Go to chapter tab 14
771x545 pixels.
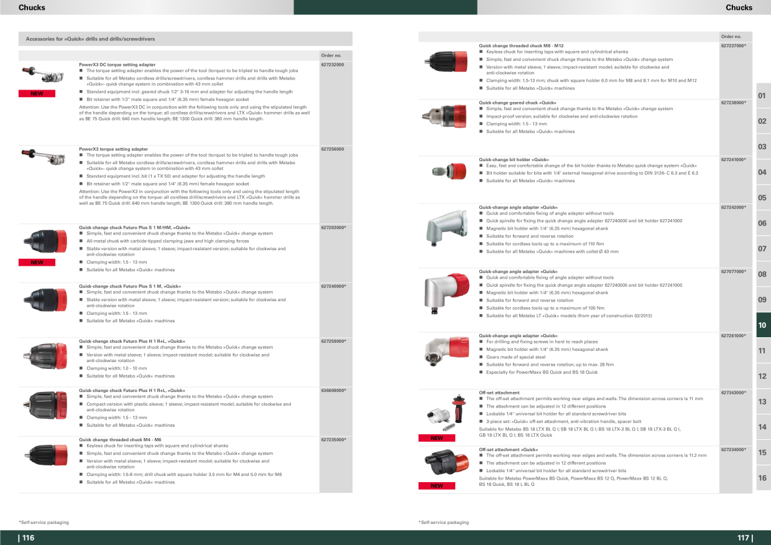tap(763, 427)
